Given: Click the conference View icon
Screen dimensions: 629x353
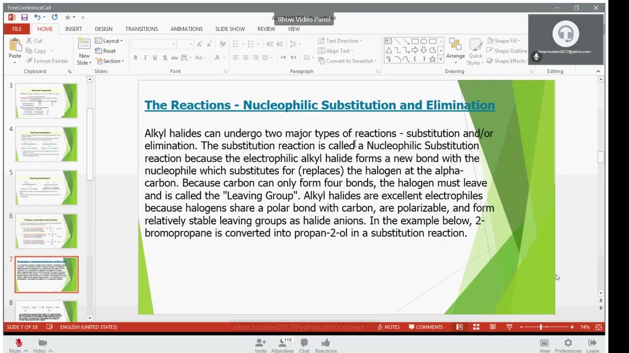Looking at the screenshot, I should [544, 343].
